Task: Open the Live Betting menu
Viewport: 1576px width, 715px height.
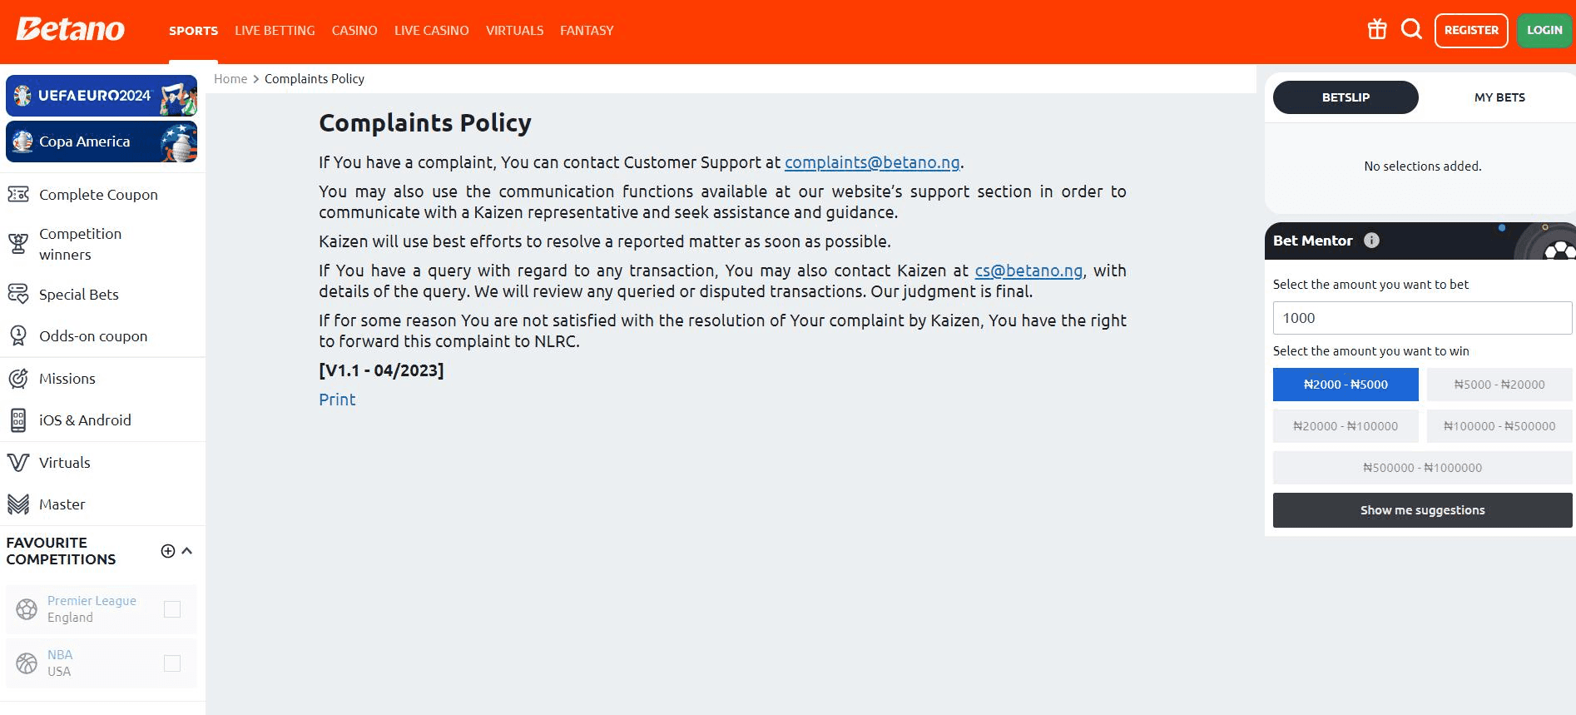Action: click(x=275, y=31)
